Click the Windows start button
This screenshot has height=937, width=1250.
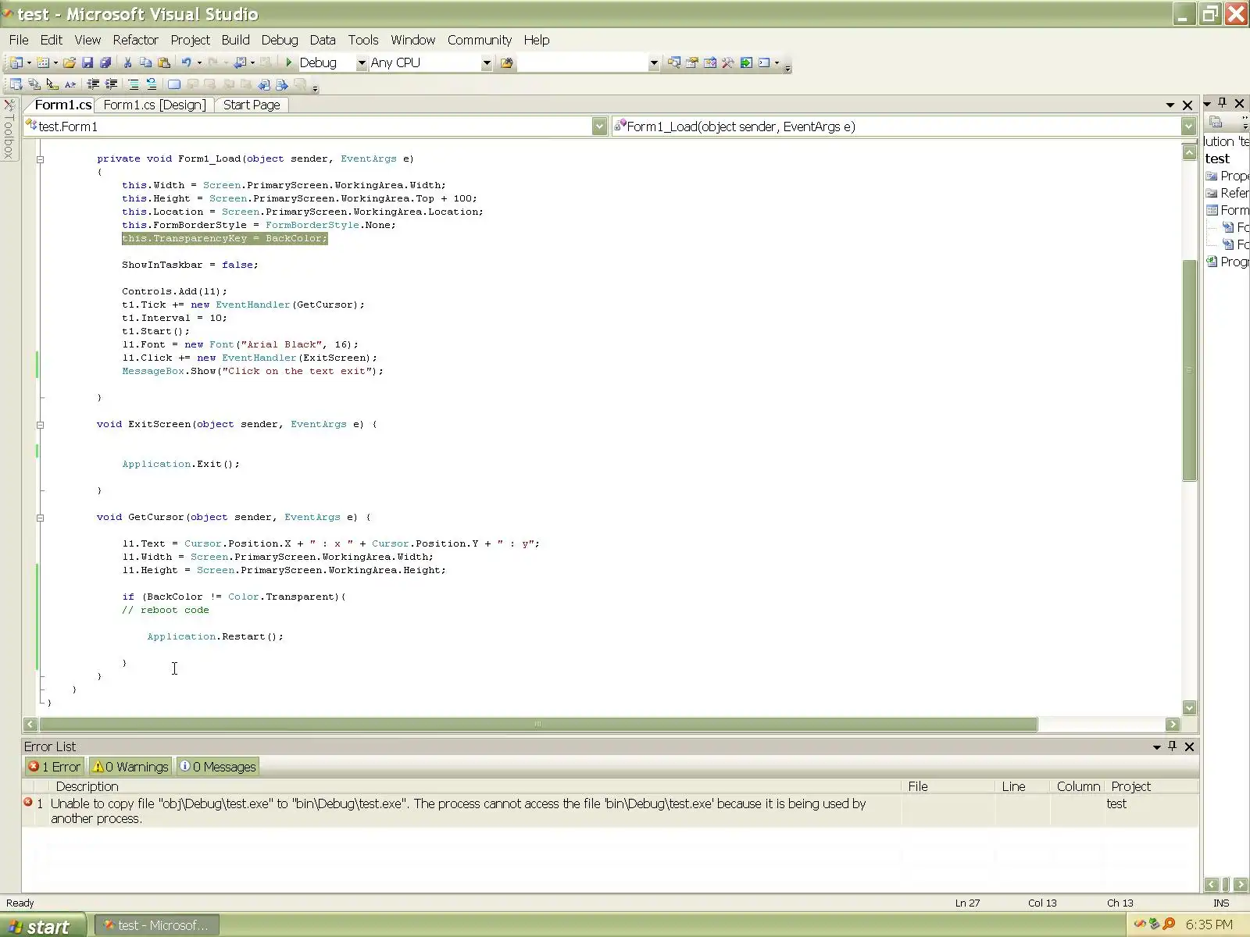(x=42, y=925)
